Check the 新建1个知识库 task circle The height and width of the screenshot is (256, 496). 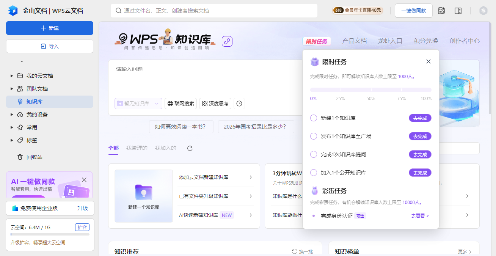(x=314, y=118)
